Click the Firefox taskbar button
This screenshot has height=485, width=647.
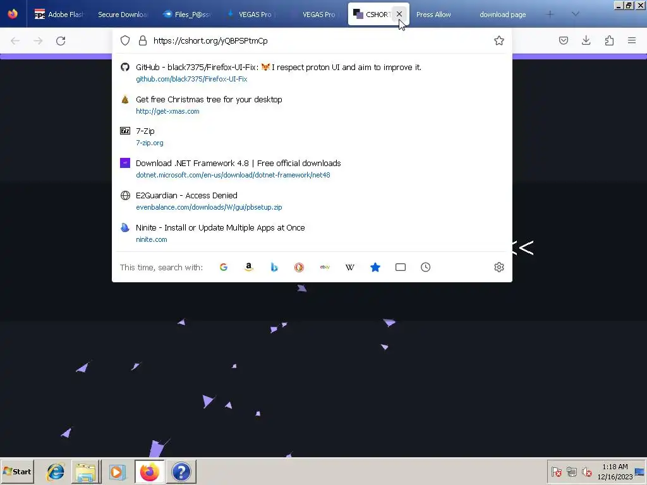(149, 471)
